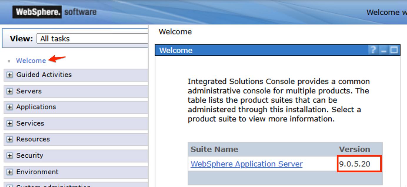Screen dimensions: 407x187
Task: Maximize the Welcome portlet using its header icon
Action: [394, 50]
